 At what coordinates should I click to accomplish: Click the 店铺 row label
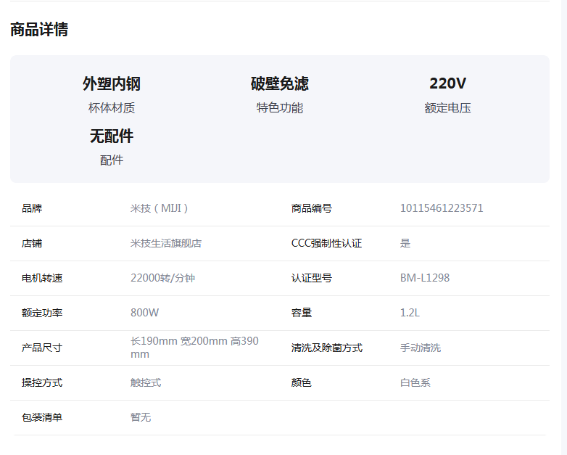pos(32,243)
